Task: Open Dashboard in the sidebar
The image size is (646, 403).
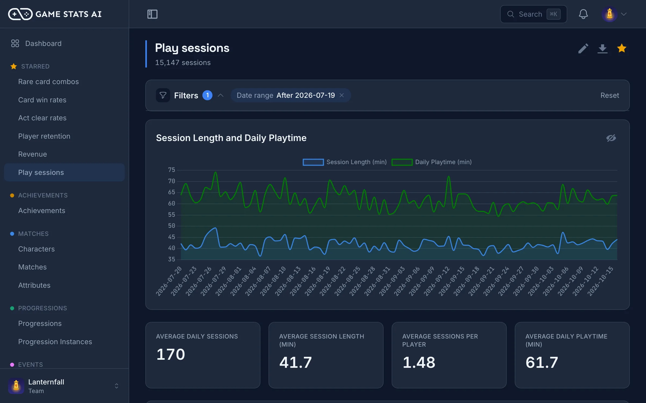Action: (x=65, y=44)
